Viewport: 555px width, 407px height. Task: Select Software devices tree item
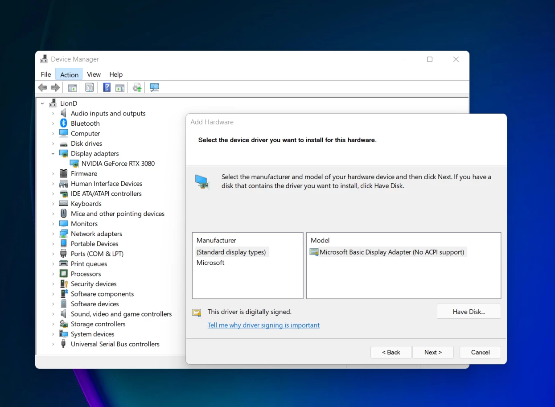pyautogui.click(x=95, y=304)
